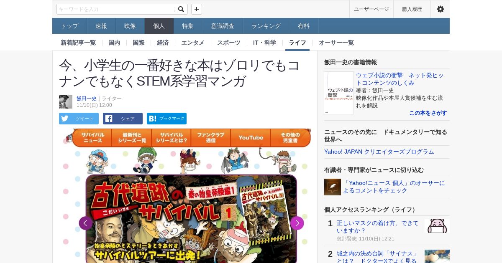Select the 特集 navigation tab

tap(188, 26)
